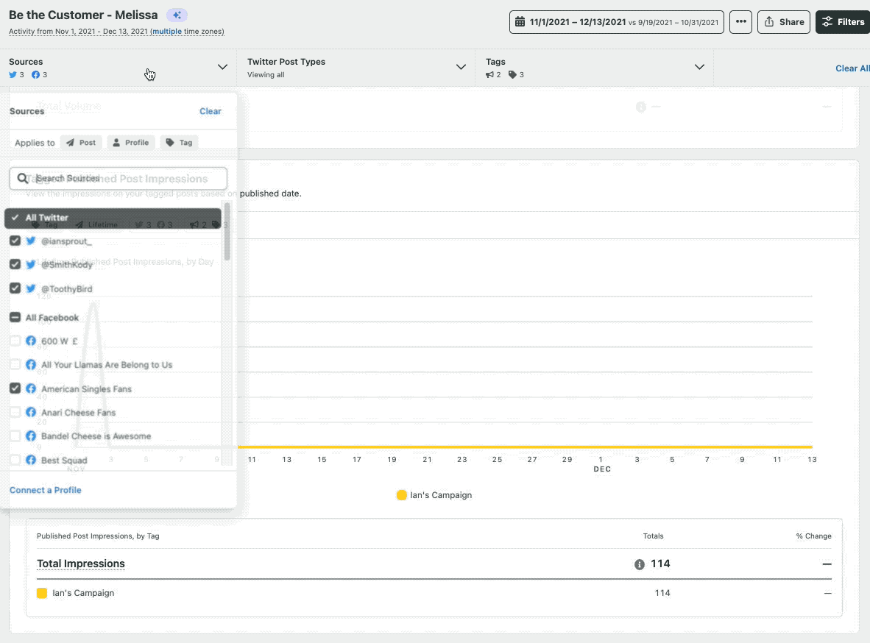
Task: Check the 600 W £ Facebook page
Action: coord(15,341)
